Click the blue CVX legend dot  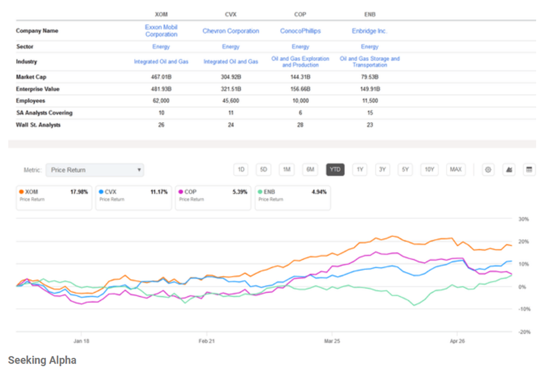point(101,192)
